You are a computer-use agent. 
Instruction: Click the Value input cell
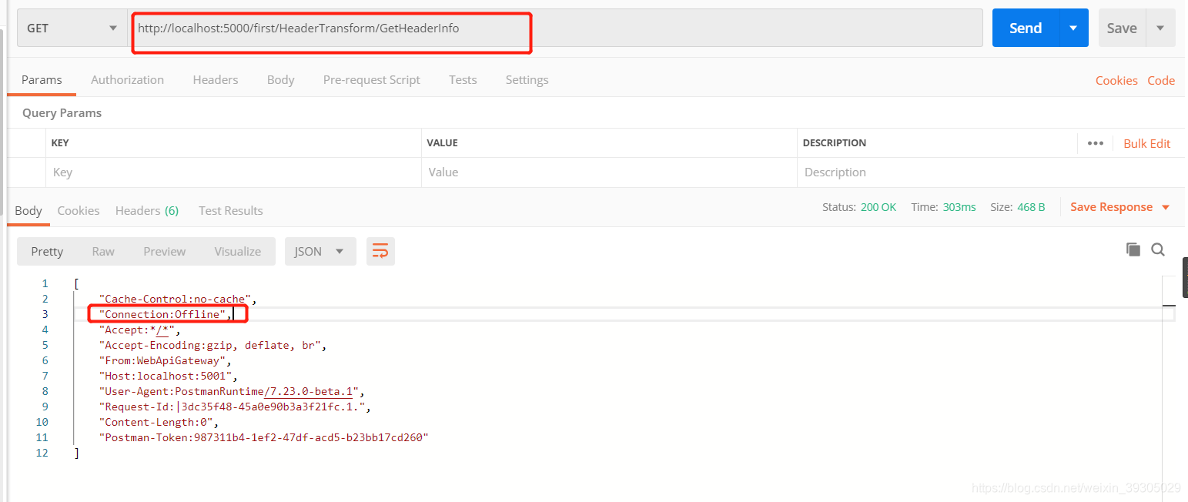609,172
